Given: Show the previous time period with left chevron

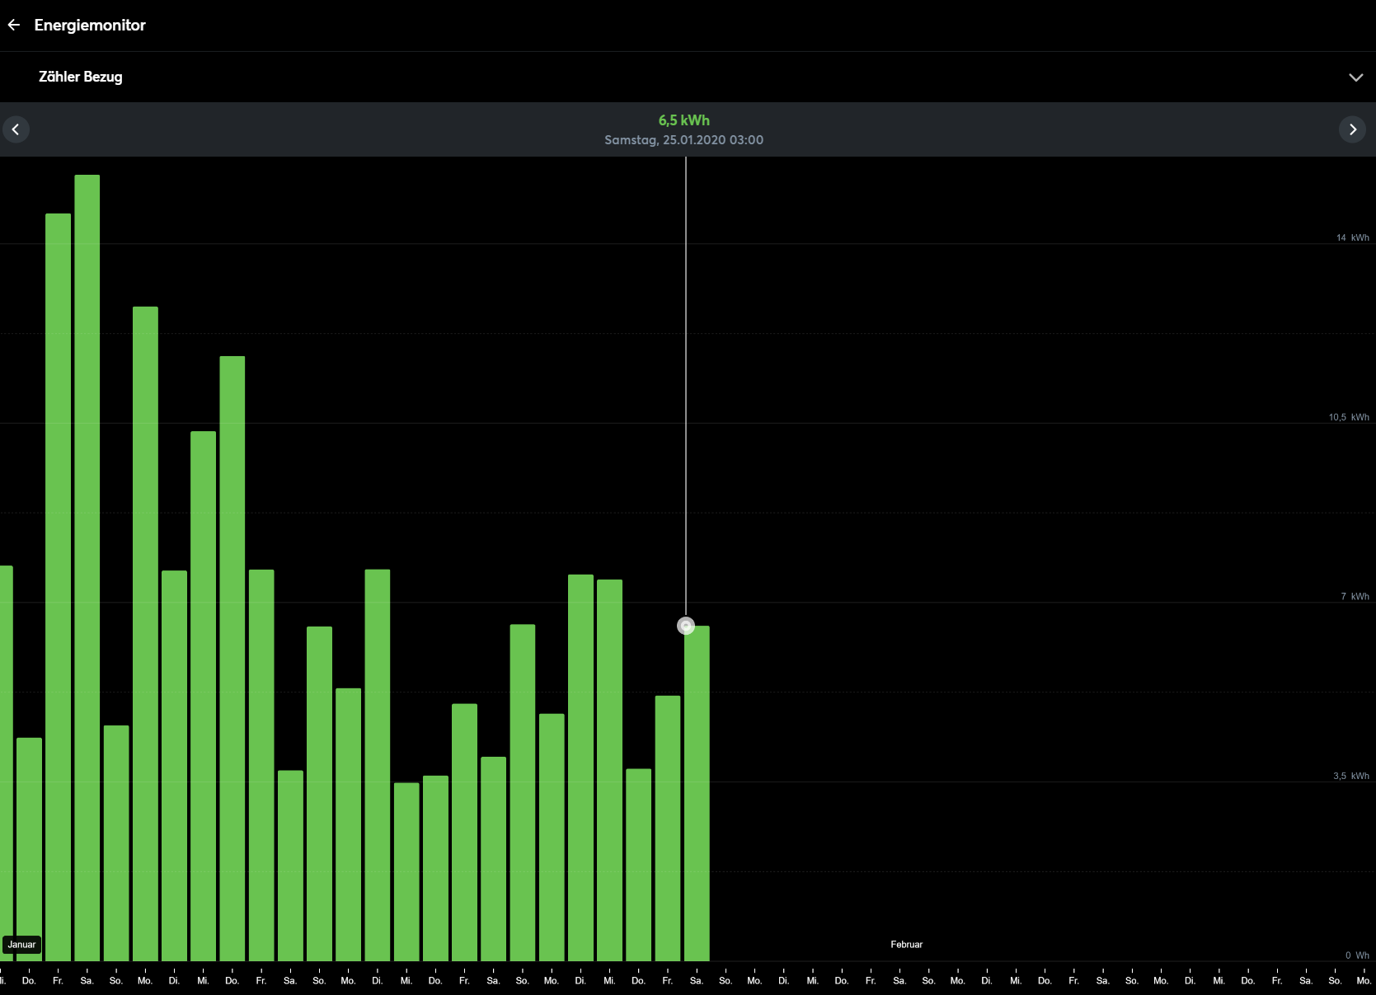Looking at the screenshot, I should 16,129.
